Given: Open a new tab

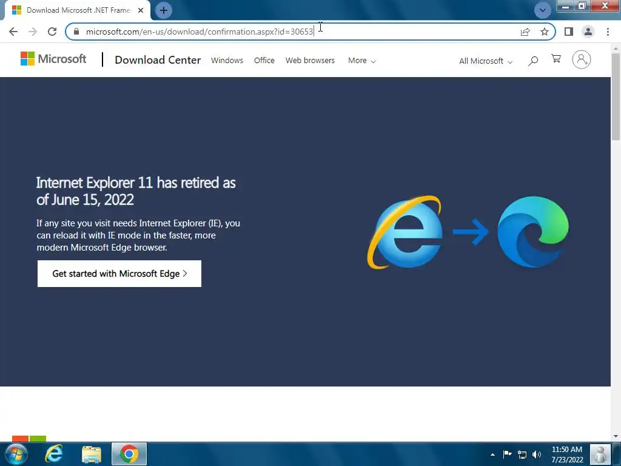Looking at the screenshot, I should 164,10.
